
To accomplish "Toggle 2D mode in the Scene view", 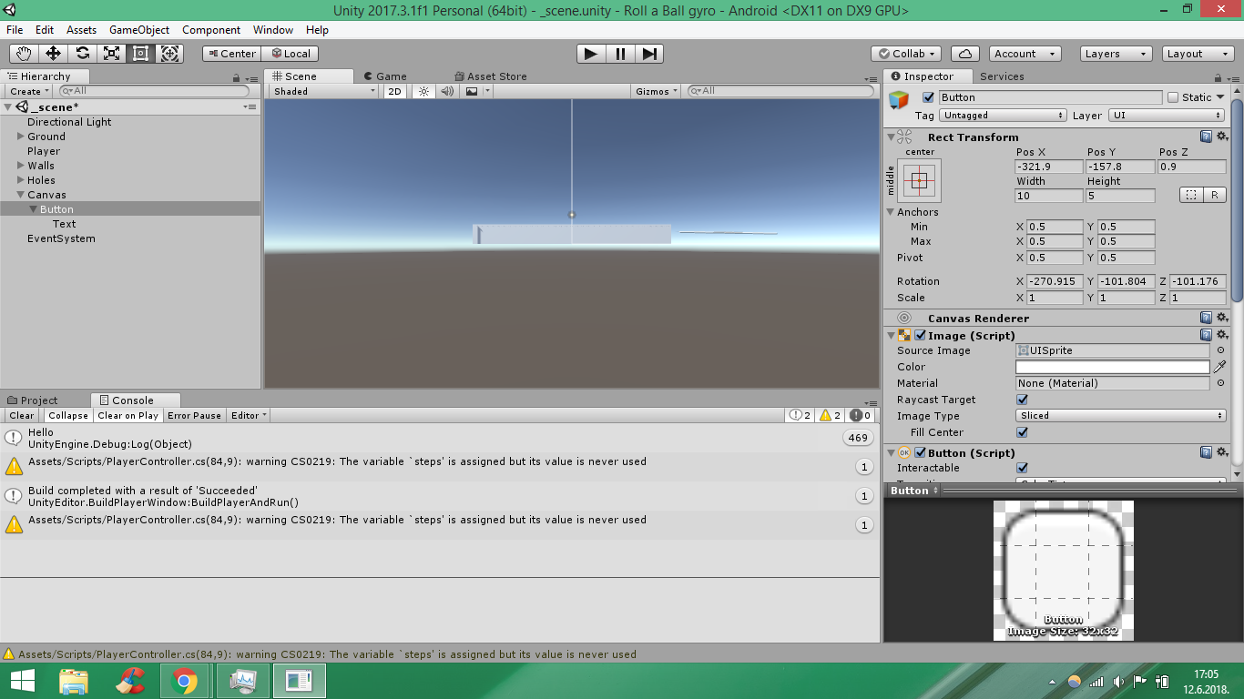I will [x=394, y=91].
